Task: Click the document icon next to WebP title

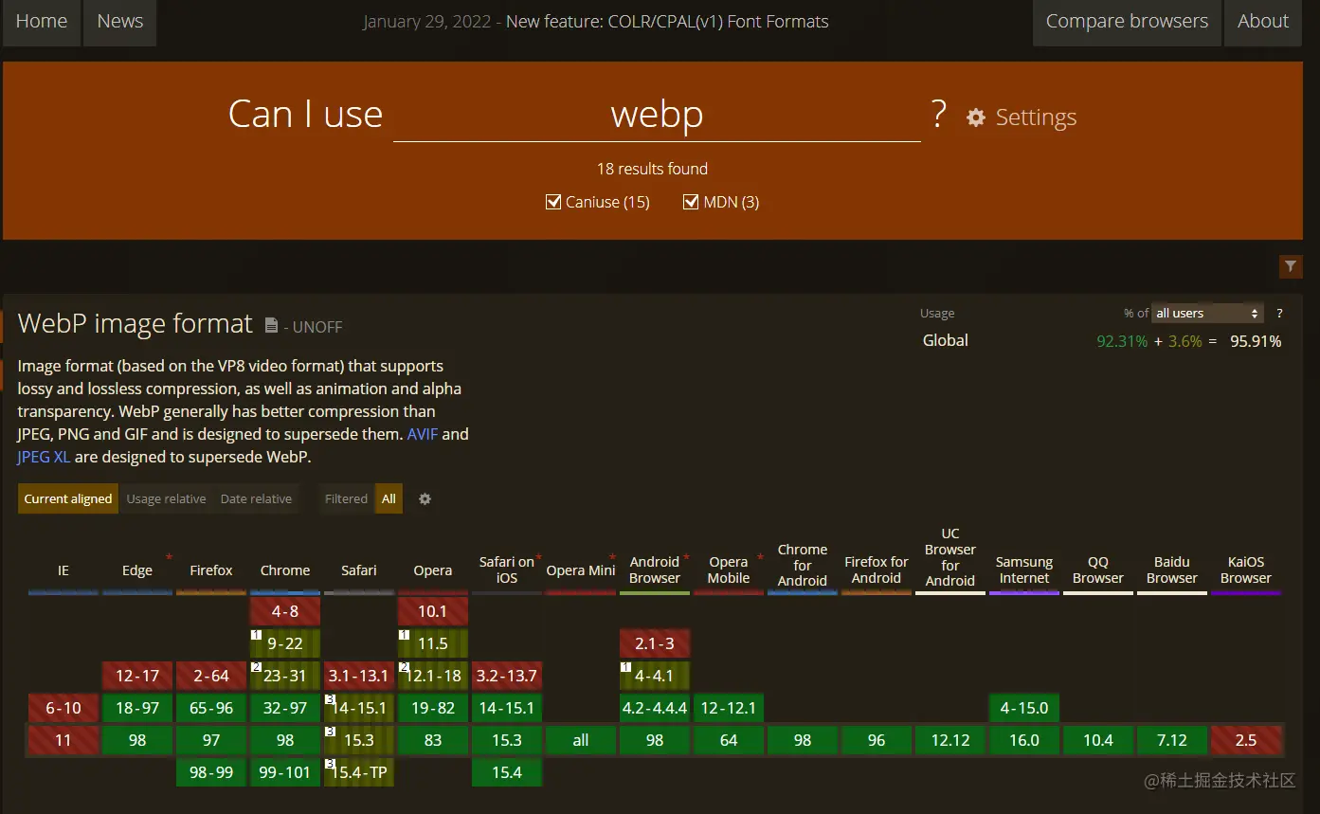Action: point(271,325)
